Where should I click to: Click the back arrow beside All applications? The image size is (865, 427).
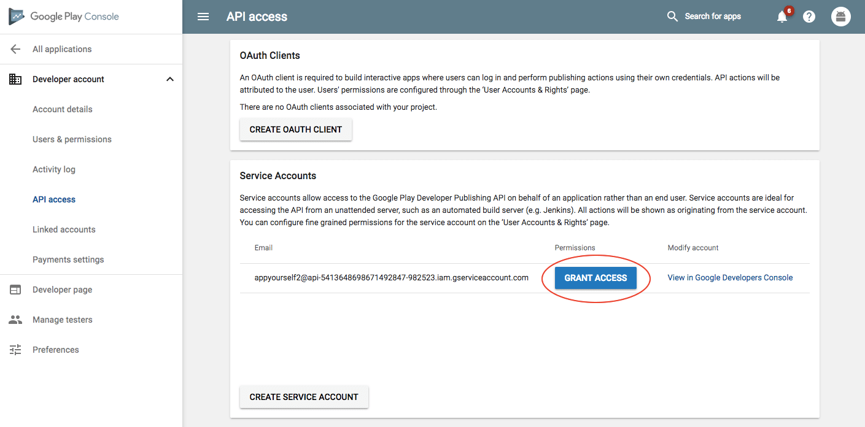15,49
